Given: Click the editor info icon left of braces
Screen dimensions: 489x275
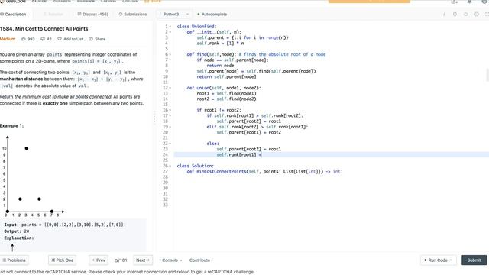Looking at the screenshot, I should coord(444,15).
